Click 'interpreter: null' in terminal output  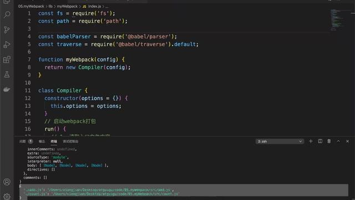click(45, 161)
